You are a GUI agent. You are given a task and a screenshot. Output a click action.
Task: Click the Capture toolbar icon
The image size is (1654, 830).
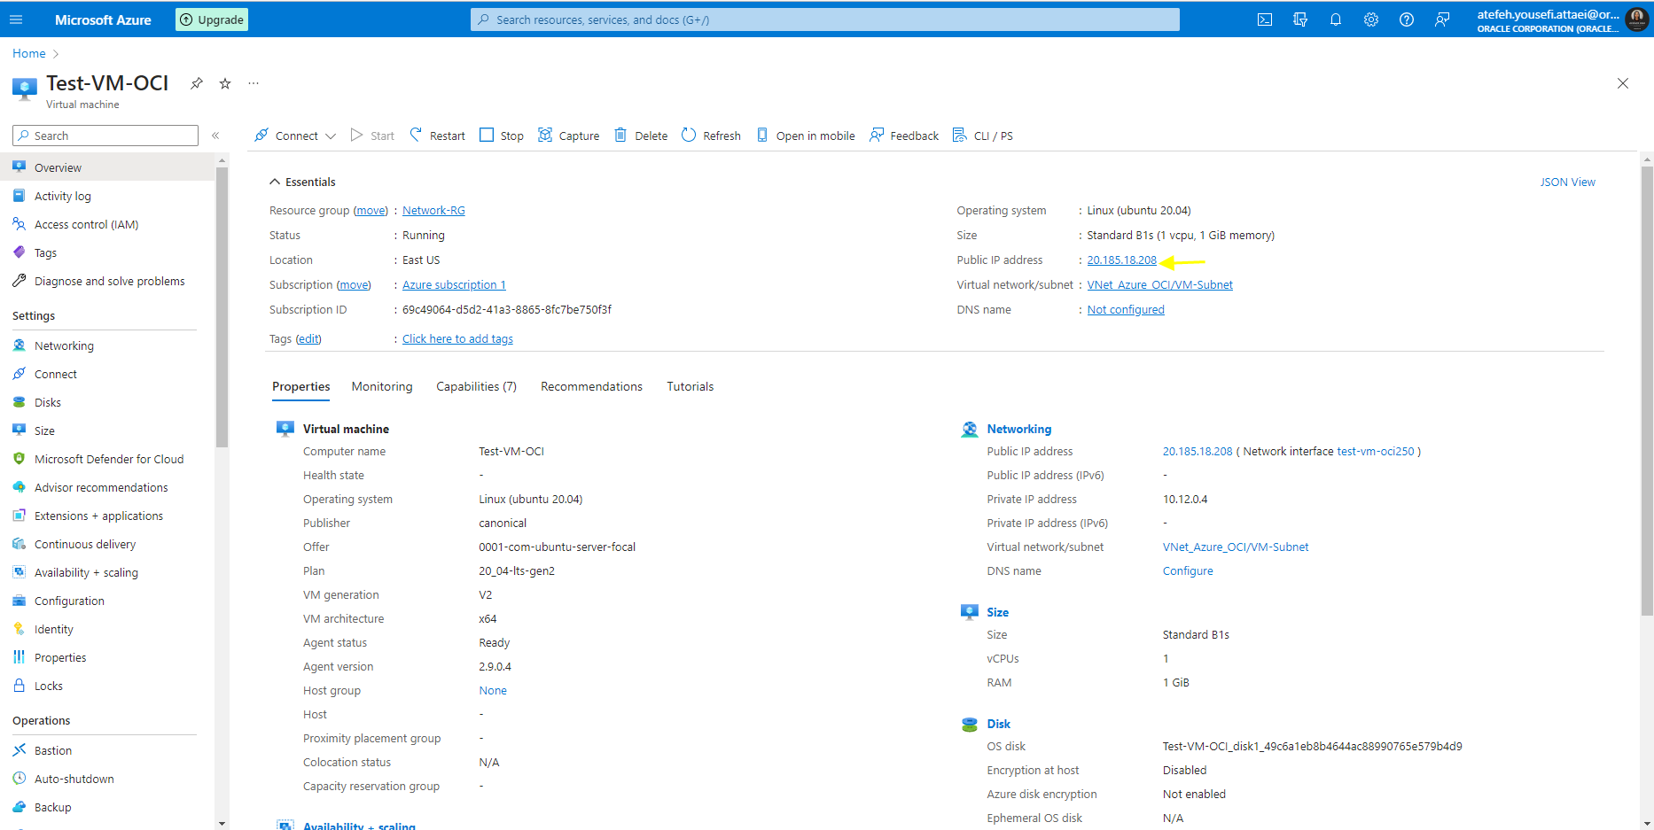point(546,135)
